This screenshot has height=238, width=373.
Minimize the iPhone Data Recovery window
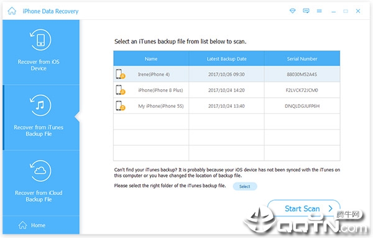(333, 11)
